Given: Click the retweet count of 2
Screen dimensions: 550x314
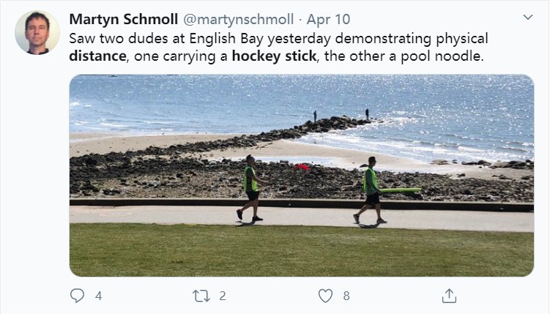Looking at the screenshot, I should click(x=223, y=296).
